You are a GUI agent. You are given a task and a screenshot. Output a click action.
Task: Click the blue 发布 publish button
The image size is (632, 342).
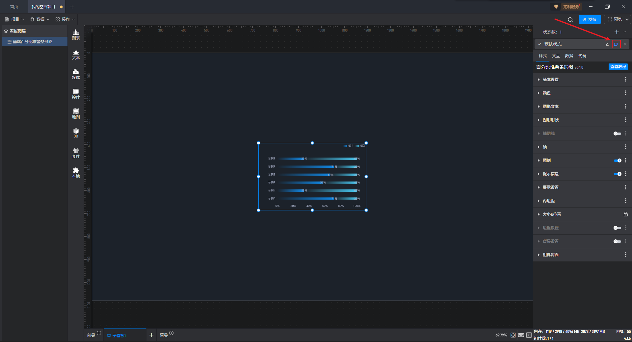pyautogui.click(x=590, y=19)
